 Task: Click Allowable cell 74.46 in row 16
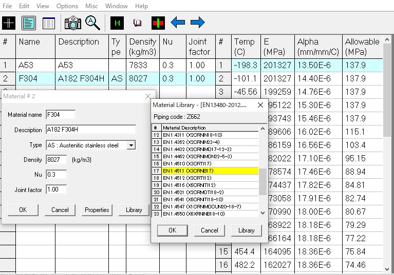(363, 265)
